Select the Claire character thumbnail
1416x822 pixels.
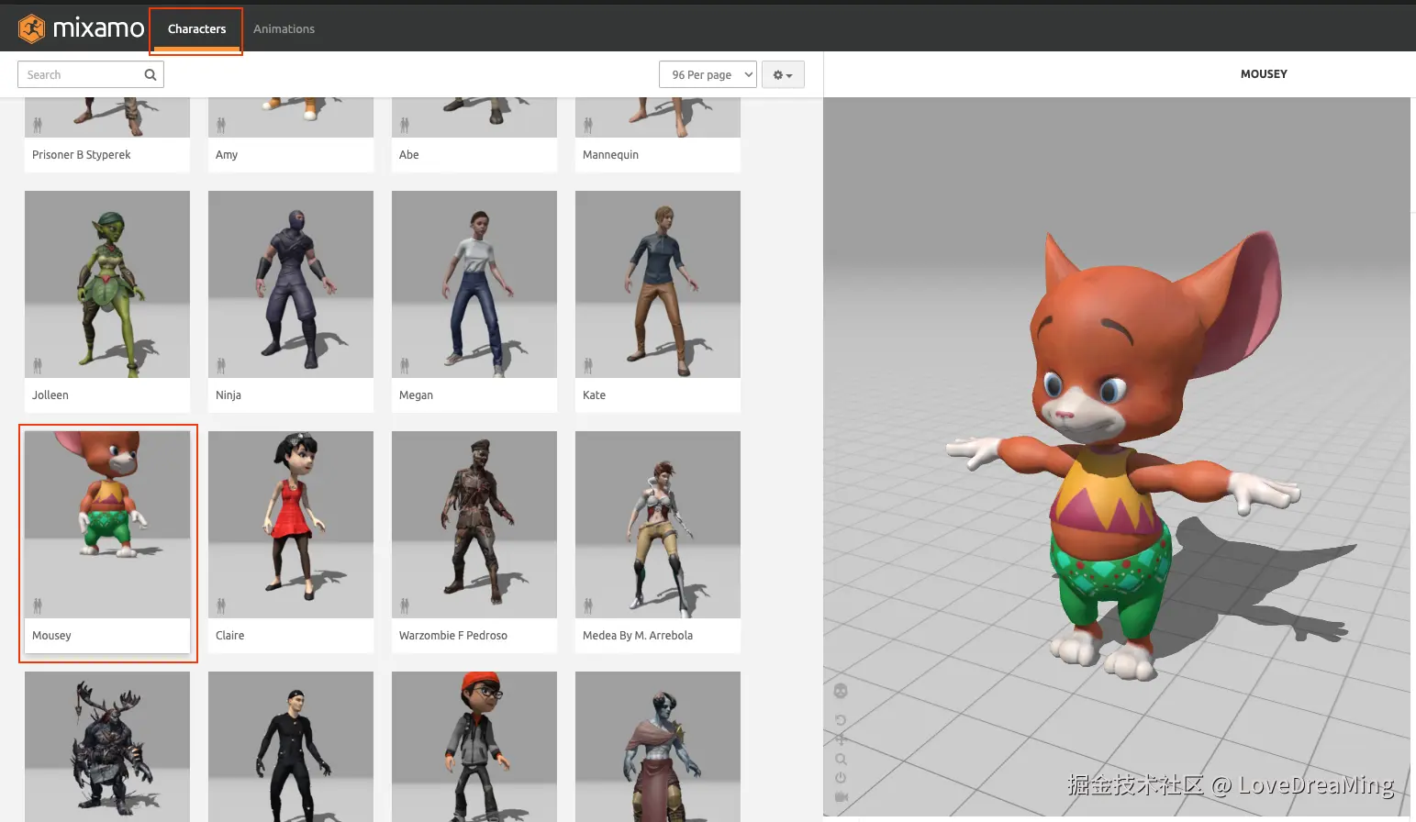(291, 525)
